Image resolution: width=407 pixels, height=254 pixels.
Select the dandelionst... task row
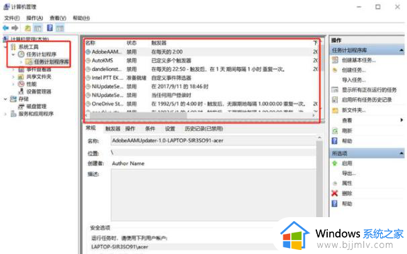tap(202, 69)
